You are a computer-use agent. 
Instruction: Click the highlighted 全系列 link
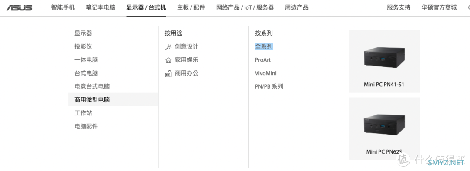(x=264, y=46)
